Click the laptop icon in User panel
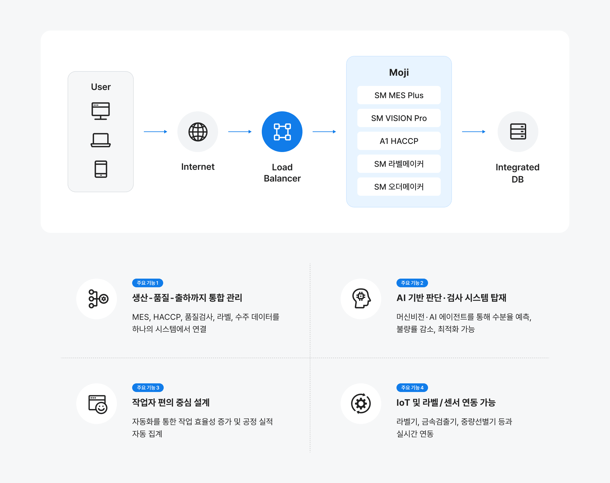 coord(101,140)
